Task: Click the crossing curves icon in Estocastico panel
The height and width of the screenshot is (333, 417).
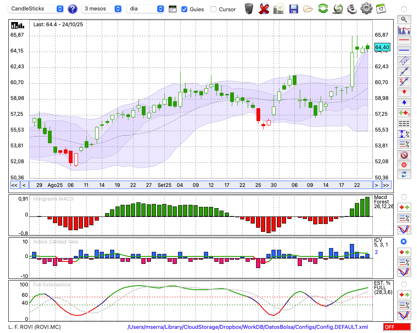Action: pyautogui.click(x=404, y=315)
